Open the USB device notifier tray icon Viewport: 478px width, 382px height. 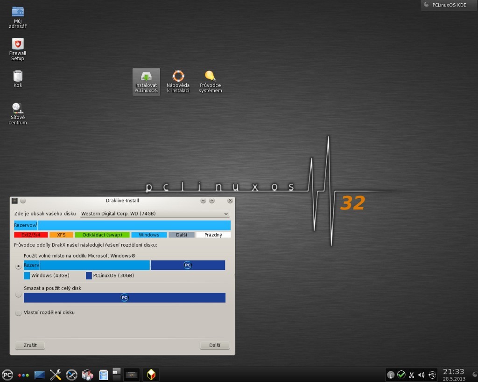[x=432, y=375]
